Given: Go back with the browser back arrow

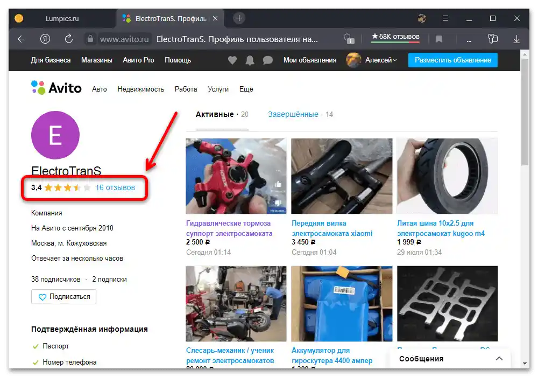Looking at the screenshot, I should [x=22, y=39].
